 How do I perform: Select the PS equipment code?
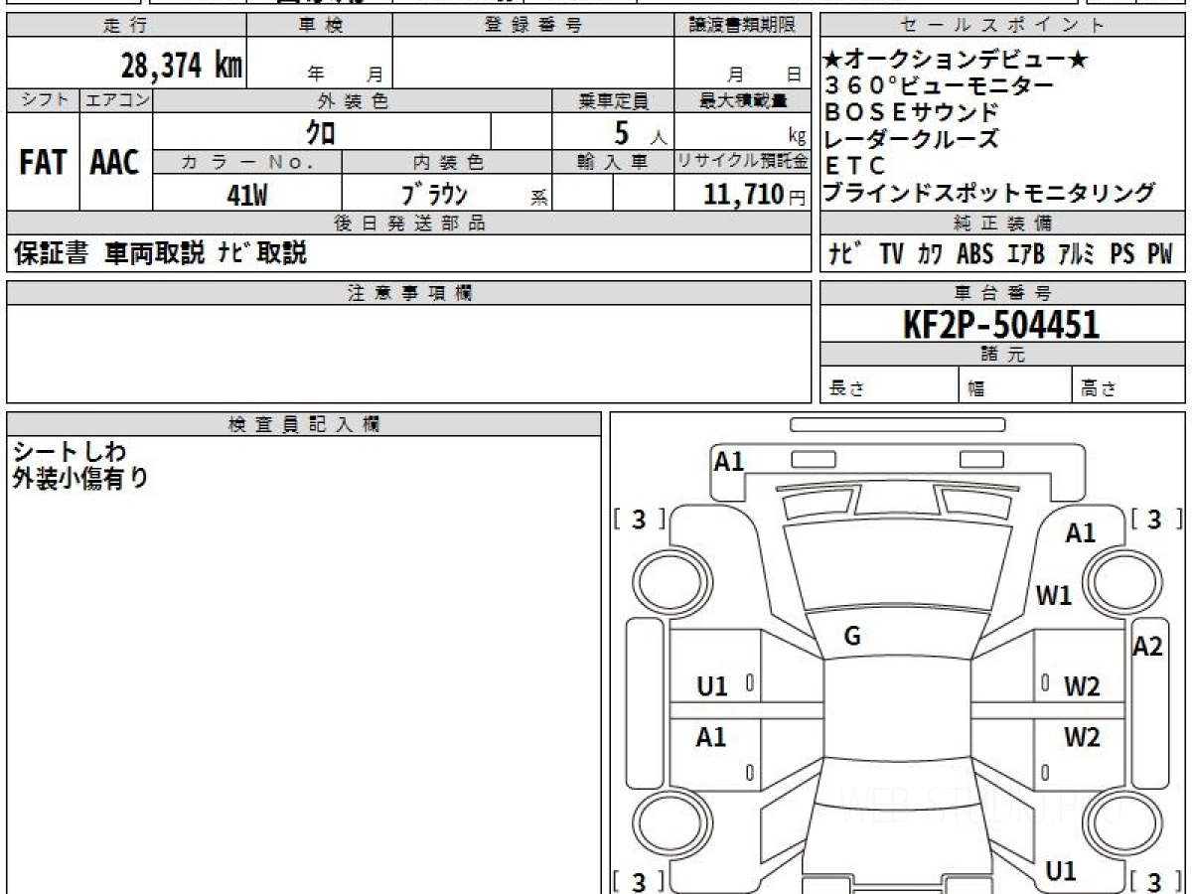[1121, 254]
